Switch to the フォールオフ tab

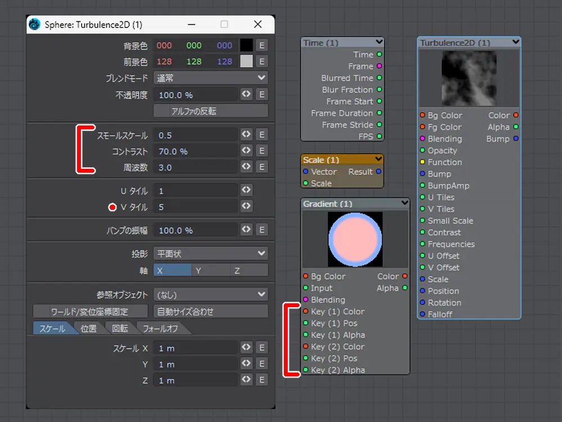pos(161,329)
